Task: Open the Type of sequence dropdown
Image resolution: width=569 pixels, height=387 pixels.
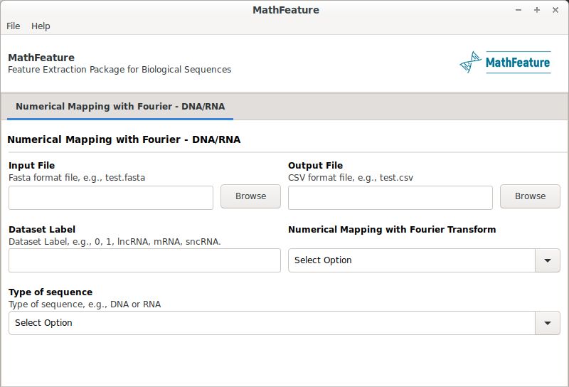Action: click(284, 323)
